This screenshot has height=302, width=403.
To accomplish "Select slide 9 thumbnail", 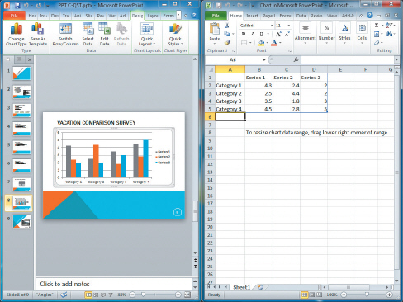I will 21,221.
